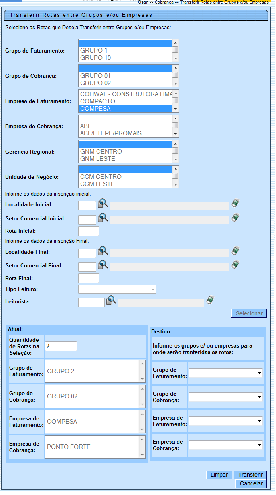This screenshot has width=276, height=495.
Task: Click the Localidade Inicial eraser icon
Action: point(235,204)
